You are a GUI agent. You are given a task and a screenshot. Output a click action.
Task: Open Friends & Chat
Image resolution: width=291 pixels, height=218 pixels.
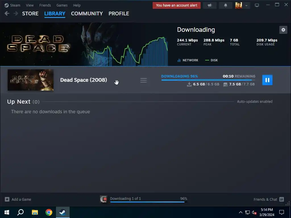265,200
